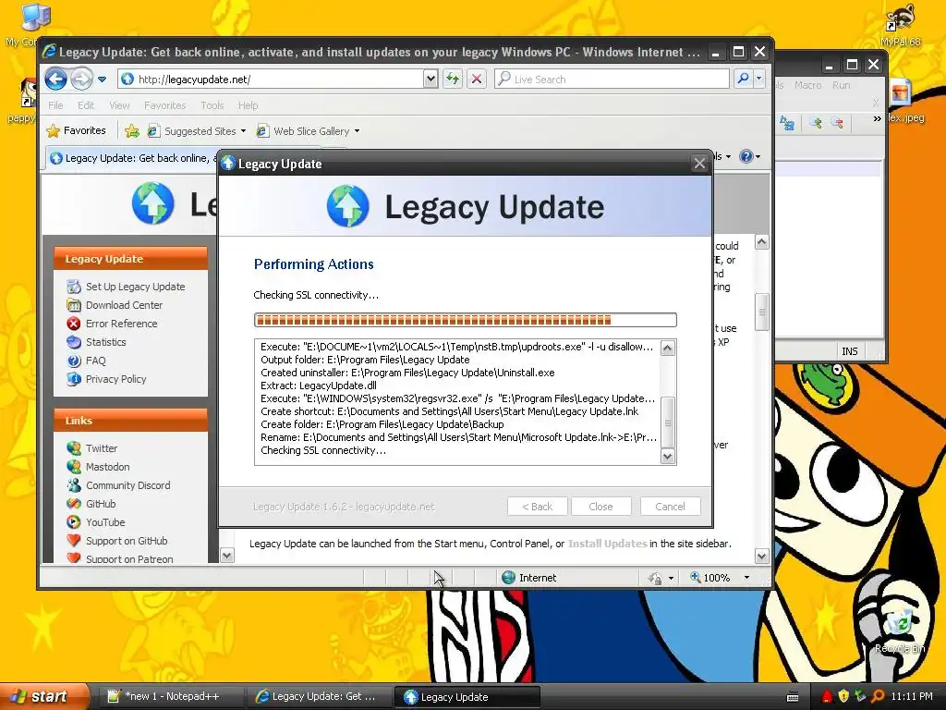Open Web Slice Gallery dropdown
The height and width of the screenshot is (710, 946).
[308, 131]
